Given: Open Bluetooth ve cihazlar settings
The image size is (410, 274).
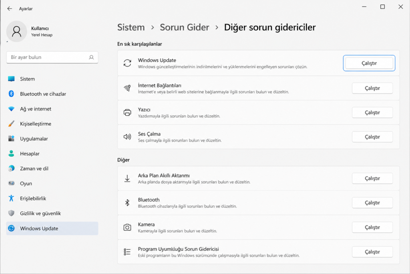Looking at the screenshot, I should click(x=52, y=94).
